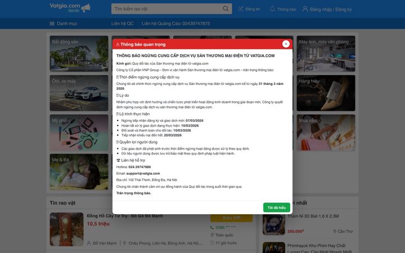The width and height of the screenshot is (405, 253).
Task: Click the Châu Phong, Liên Hà address text
Action: (x=165, y=243)
